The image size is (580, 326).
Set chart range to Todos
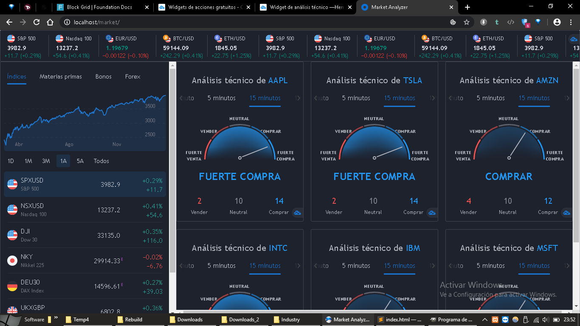coord(101,161)
